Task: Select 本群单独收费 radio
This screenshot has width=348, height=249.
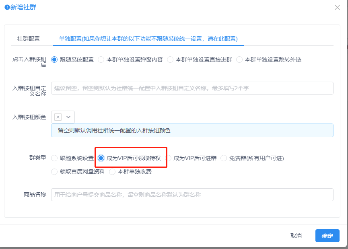Action: point(112,171)
